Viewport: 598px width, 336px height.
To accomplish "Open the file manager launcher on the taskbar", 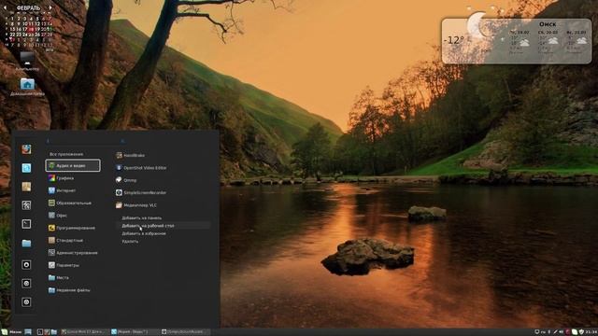I will pyautogui.click(x=54, y=332).
